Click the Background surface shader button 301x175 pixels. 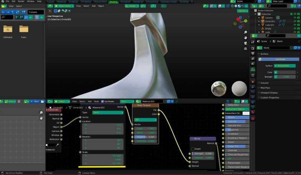(285, 66)
